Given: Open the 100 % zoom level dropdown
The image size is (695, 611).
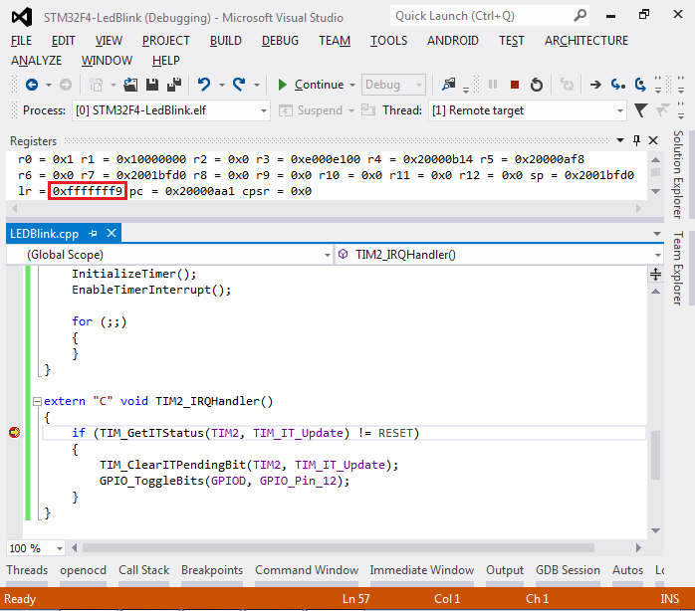Looking at the screenshot, I should pyautogui.click(x=36, y=548).
